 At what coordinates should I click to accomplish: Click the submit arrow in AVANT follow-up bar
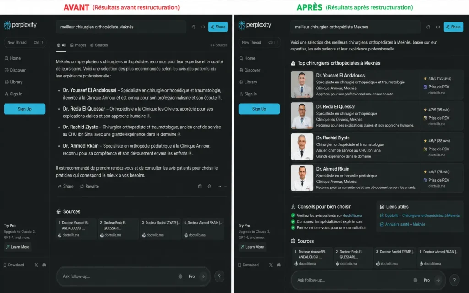tap(203, 276)
